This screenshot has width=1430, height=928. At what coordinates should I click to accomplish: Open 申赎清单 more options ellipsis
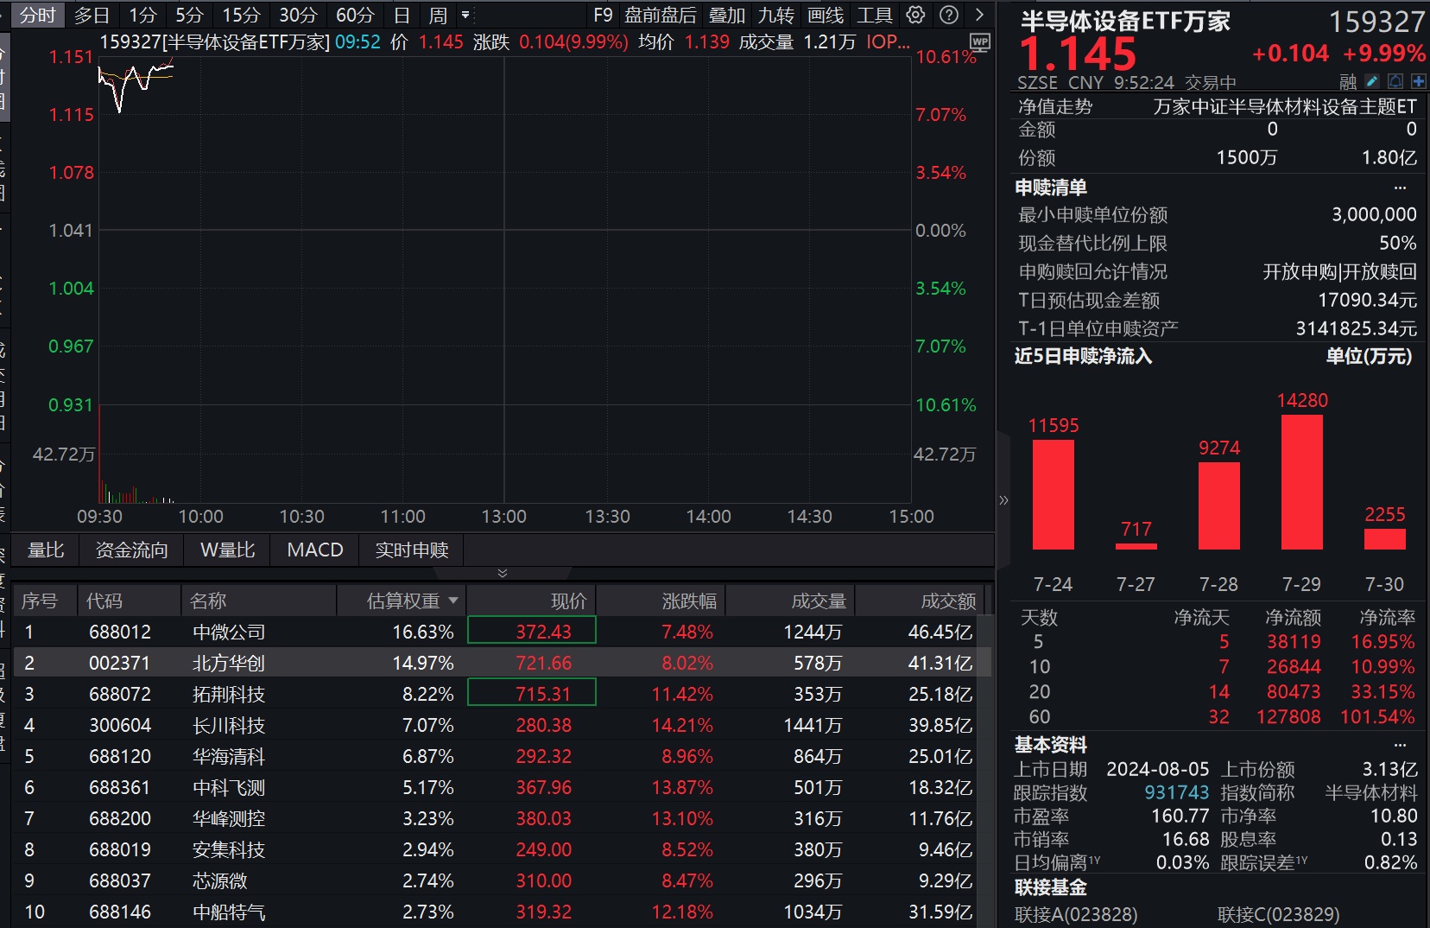(x=1400, y=188)
